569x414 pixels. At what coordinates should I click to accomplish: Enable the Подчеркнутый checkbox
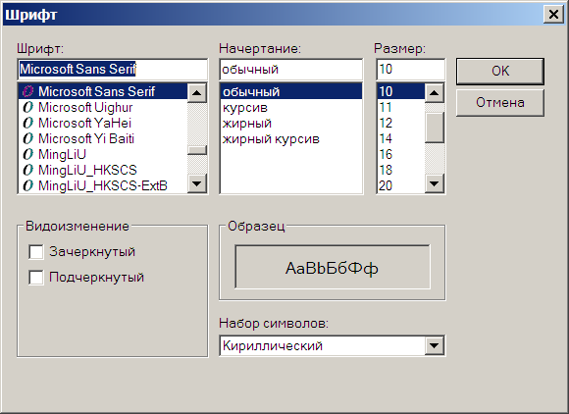[36, 278]
